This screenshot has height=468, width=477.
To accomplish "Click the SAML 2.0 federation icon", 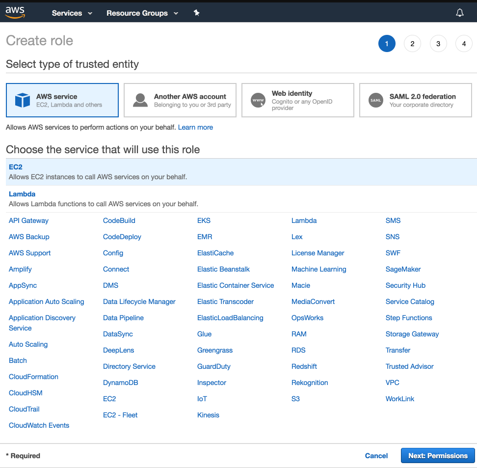I will coord(376,100).
